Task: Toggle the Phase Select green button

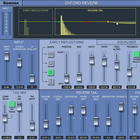Action: coord(137,54)
